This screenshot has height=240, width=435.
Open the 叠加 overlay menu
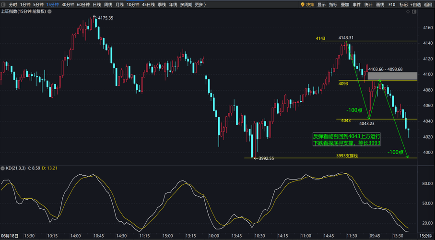tap(345, 4)
